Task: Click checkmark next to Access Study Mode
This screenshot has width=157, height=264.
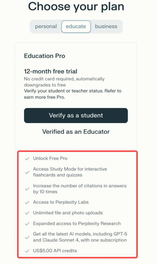Action: click(27, 172)
